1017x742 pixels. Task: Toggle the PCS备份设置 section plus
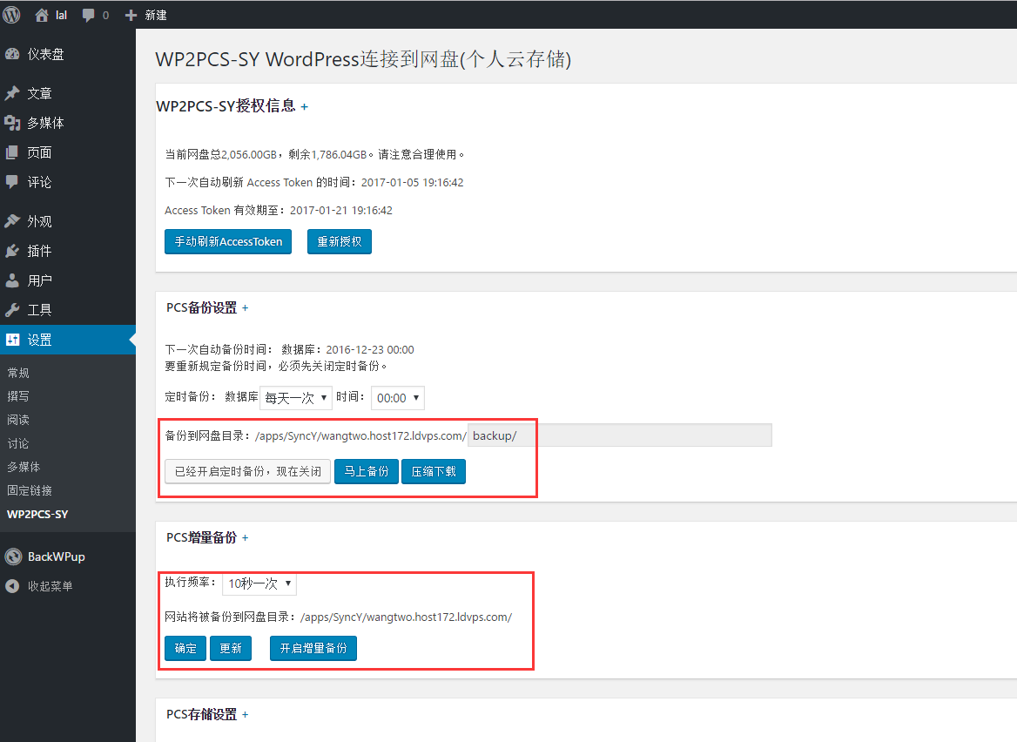point(246,308)
